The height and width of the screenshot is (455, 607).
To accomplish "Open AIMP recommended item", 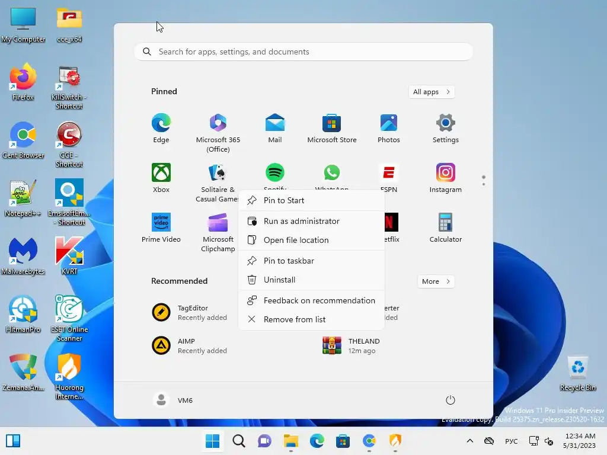I will pos(190,346).
